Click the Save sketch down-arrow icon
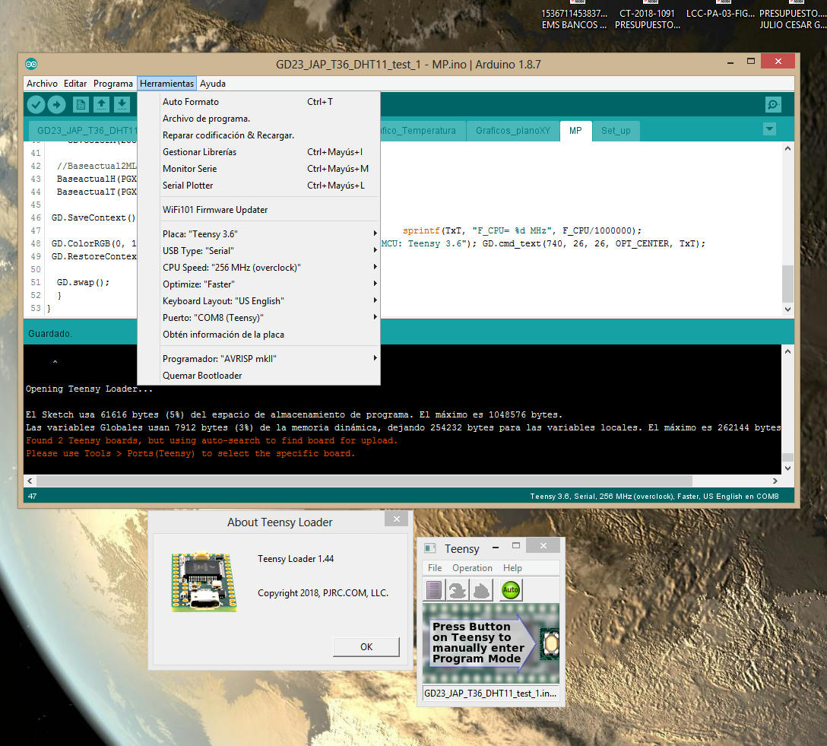 (122, 104)
